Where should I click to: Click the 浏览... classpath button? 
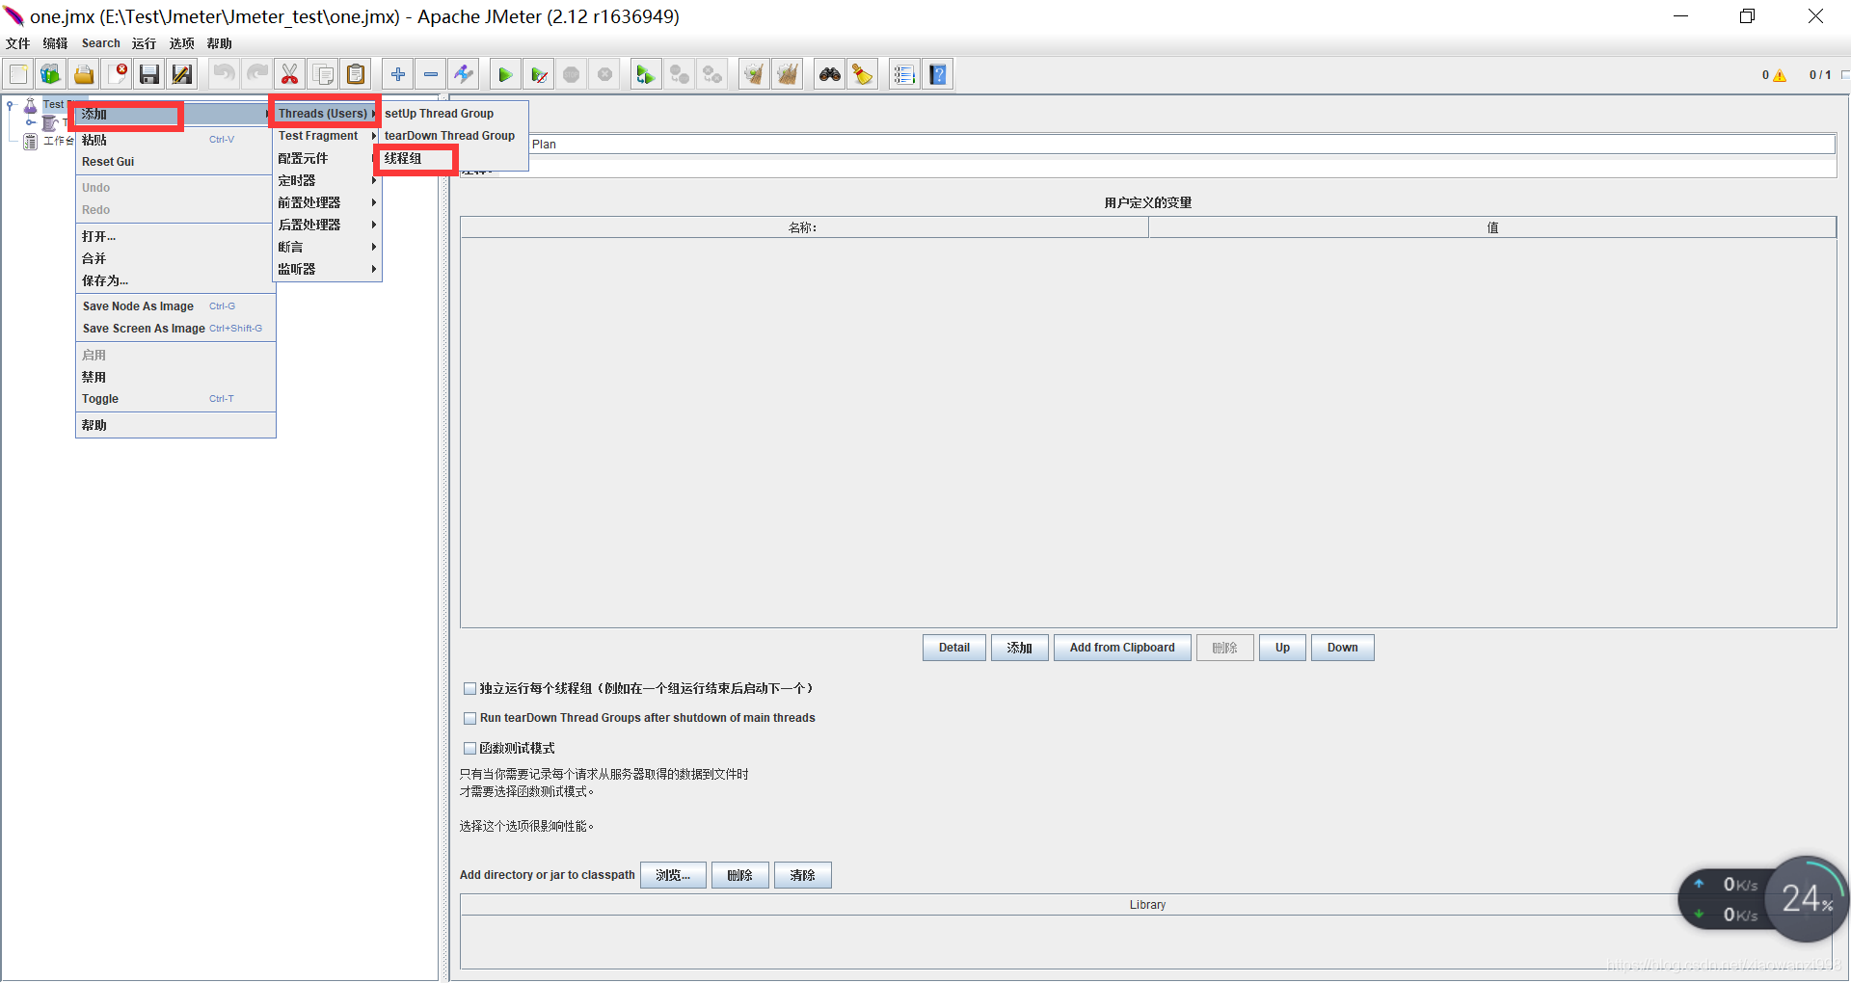(673, 875)
